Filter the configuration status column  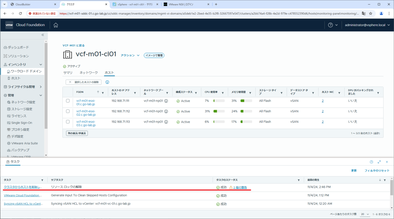[196, 93]
